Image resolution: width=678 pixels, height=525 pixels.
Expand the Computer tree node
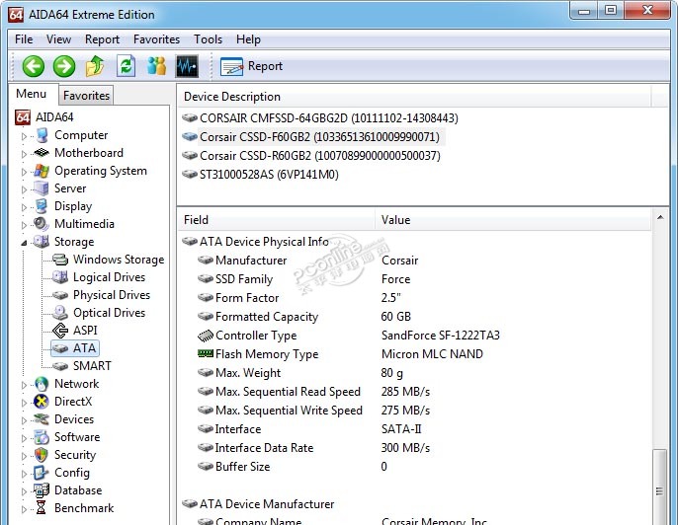tap(24, 136)
